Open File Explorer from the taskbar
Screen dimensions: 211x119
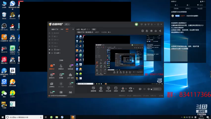[57, 117]
